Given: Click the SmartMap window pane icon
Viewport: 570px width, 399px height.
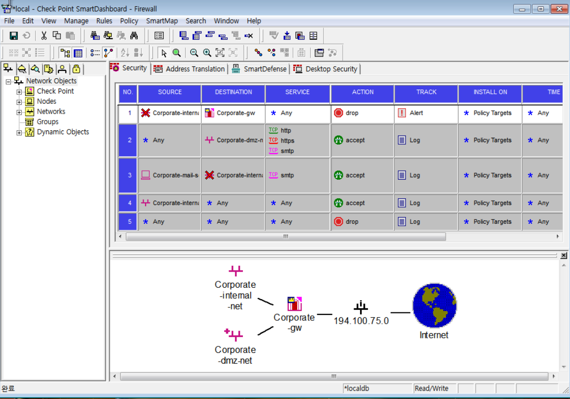Looking at the screenshot, I should (x=319, y=53).
